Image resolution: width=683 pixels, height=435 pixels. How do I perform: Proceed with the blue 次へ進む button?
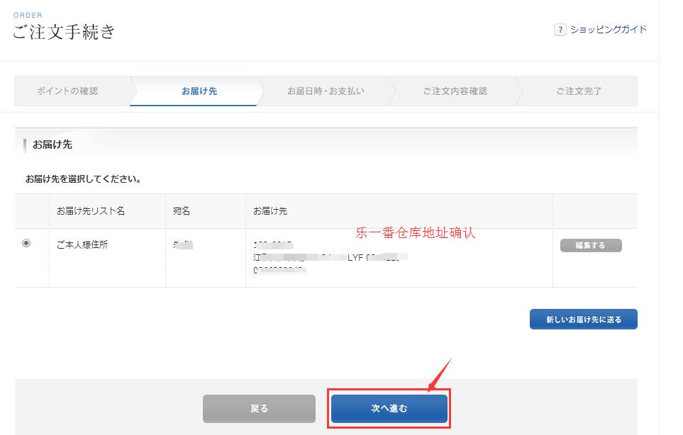pyautogui.click(x=389, y=409)
